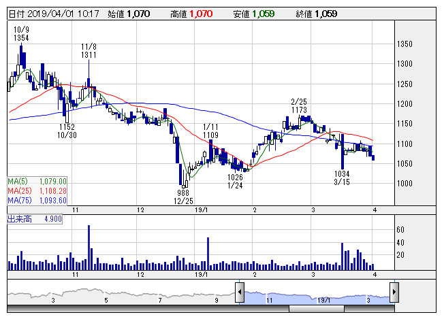This screenshot has width=444, height=319.
Task: Click the right range handle arrow
Action: (394, 292)
